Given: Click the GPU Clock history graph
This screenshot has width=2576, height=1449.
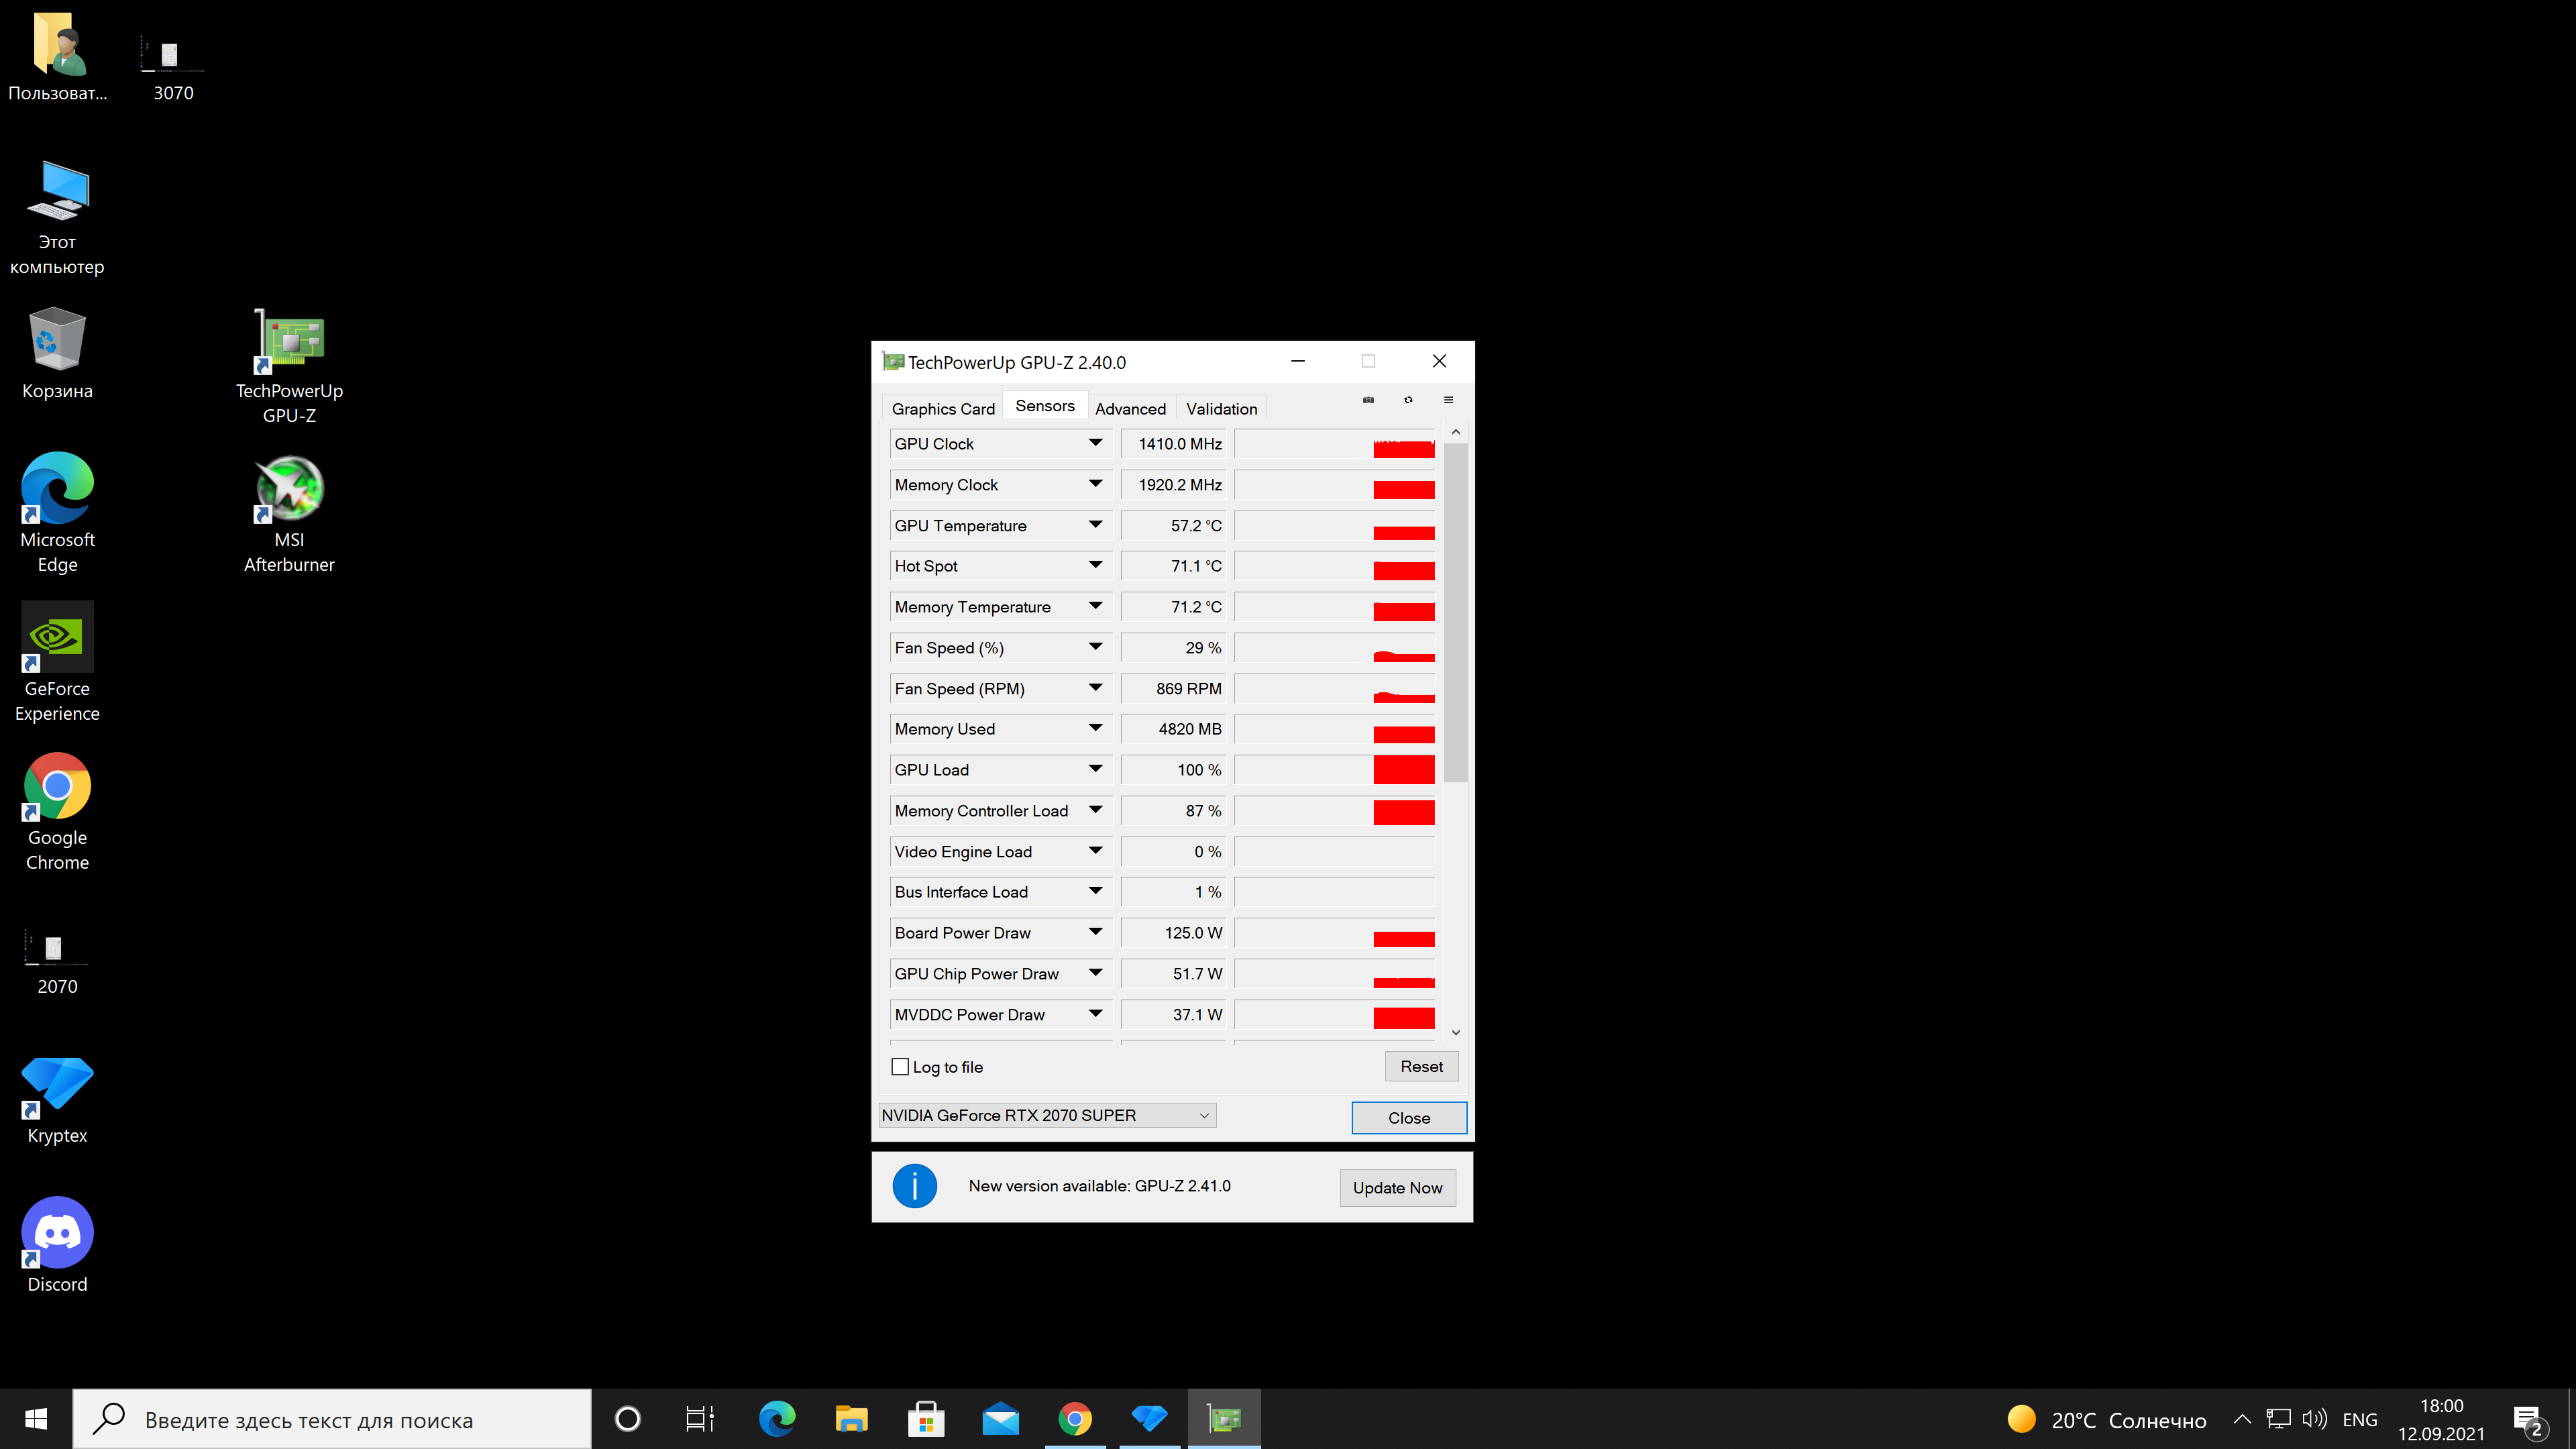Looking at the screenshot, I should tap(1335, 443).
